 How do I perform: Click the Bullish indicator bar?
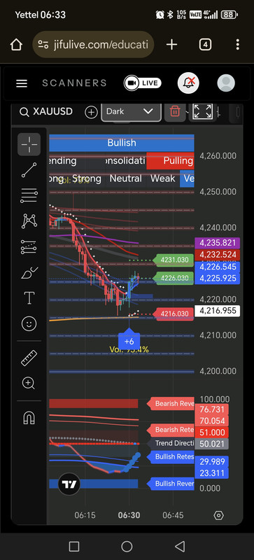pyautogui.click(x=122, y=143)
